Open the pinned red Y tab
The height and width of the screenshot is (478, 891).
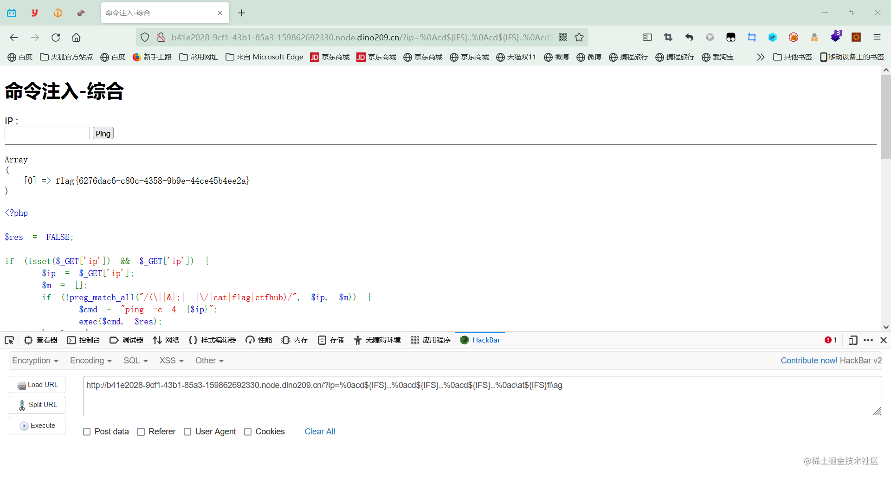(35, 13)
